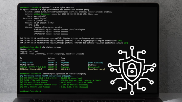Click the '127.0.0.1' source address
Image resolution: width=182 pixels, height=102 pixels.
pos(66,69)
